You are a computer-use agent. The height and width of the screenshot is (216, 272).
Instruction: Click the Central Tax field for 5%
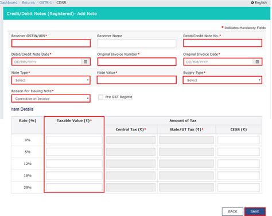pyautogui.click(x=131, y=152)
